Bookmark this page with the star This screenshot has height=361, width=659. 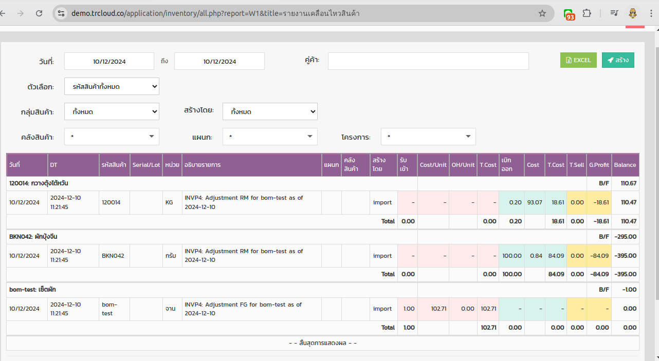pyautogui.click(x=542, y=13)
